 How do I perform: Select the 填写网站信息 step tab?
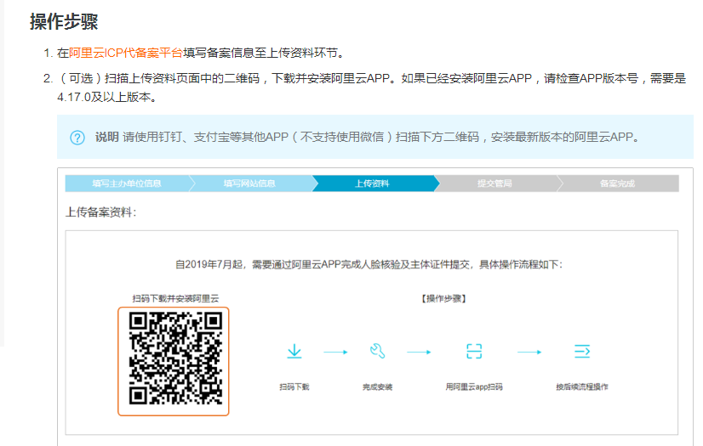[x=249, y=183]
